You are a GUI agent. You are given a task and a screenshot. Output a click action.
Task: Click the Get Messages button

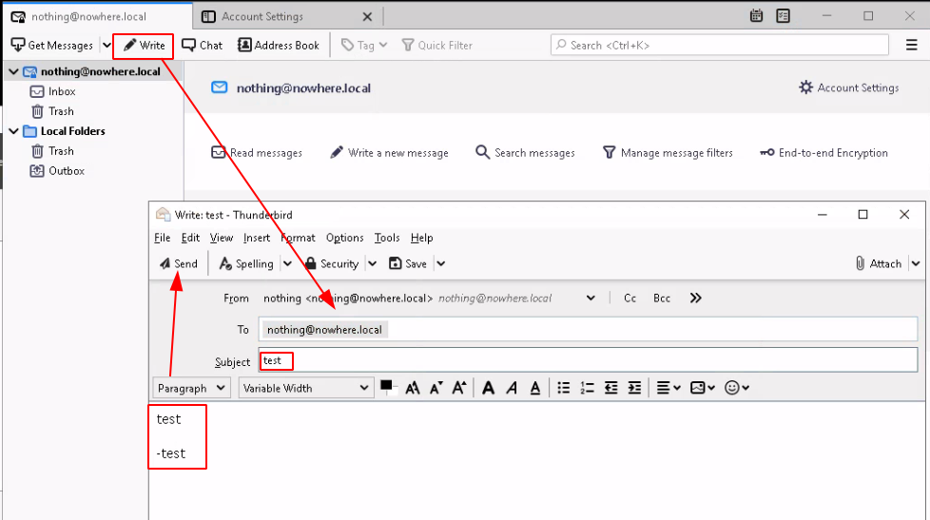tap(52, 45)
